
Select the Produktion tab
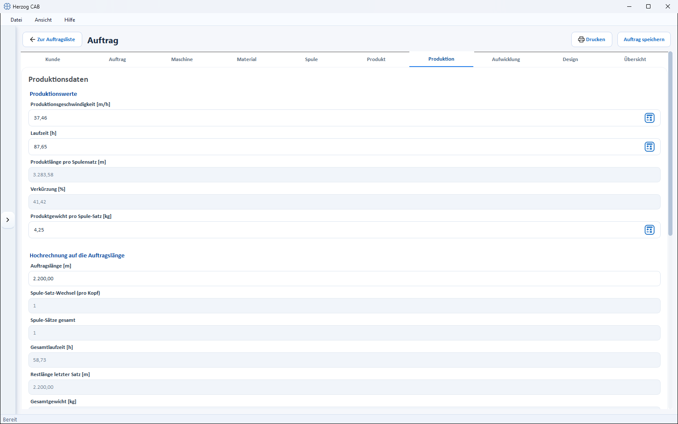441,59
